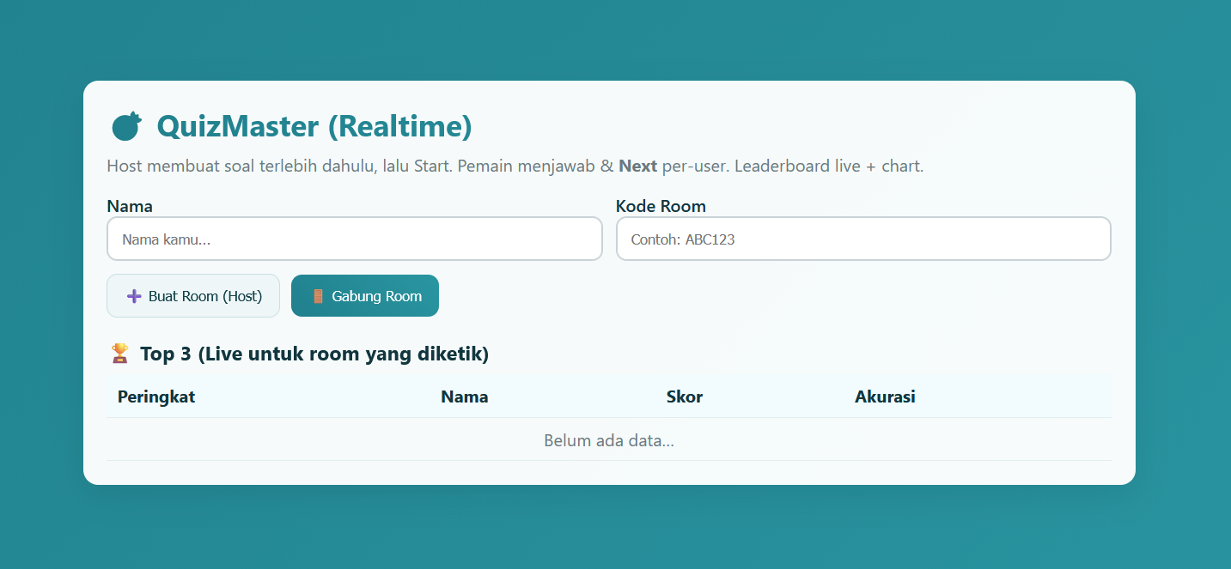Click the Skor column header

coord(685,396)
